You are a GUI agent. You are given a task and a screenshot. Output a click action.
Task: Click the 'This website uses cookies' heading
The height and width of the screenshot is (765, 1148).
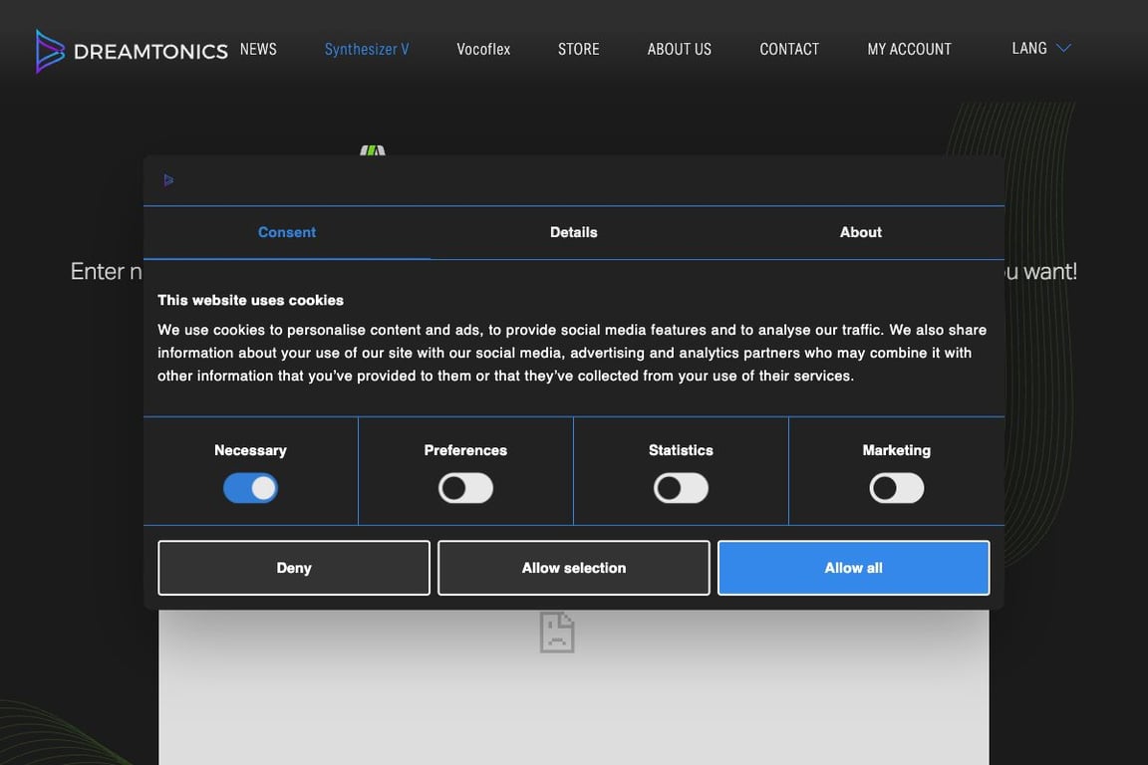coord(250,300)
